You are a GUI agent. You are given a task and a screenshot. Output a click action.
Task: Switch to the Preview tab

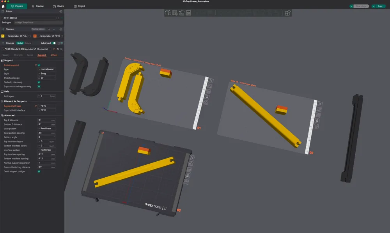[x=37, y=6]
